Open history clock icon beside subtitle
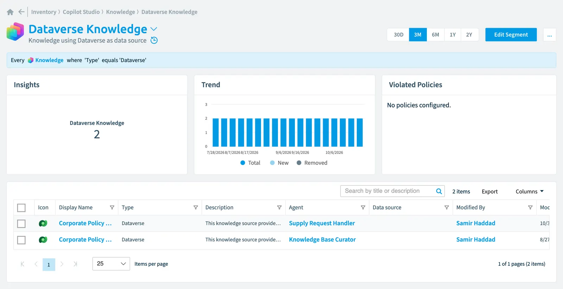 point(154,40)
